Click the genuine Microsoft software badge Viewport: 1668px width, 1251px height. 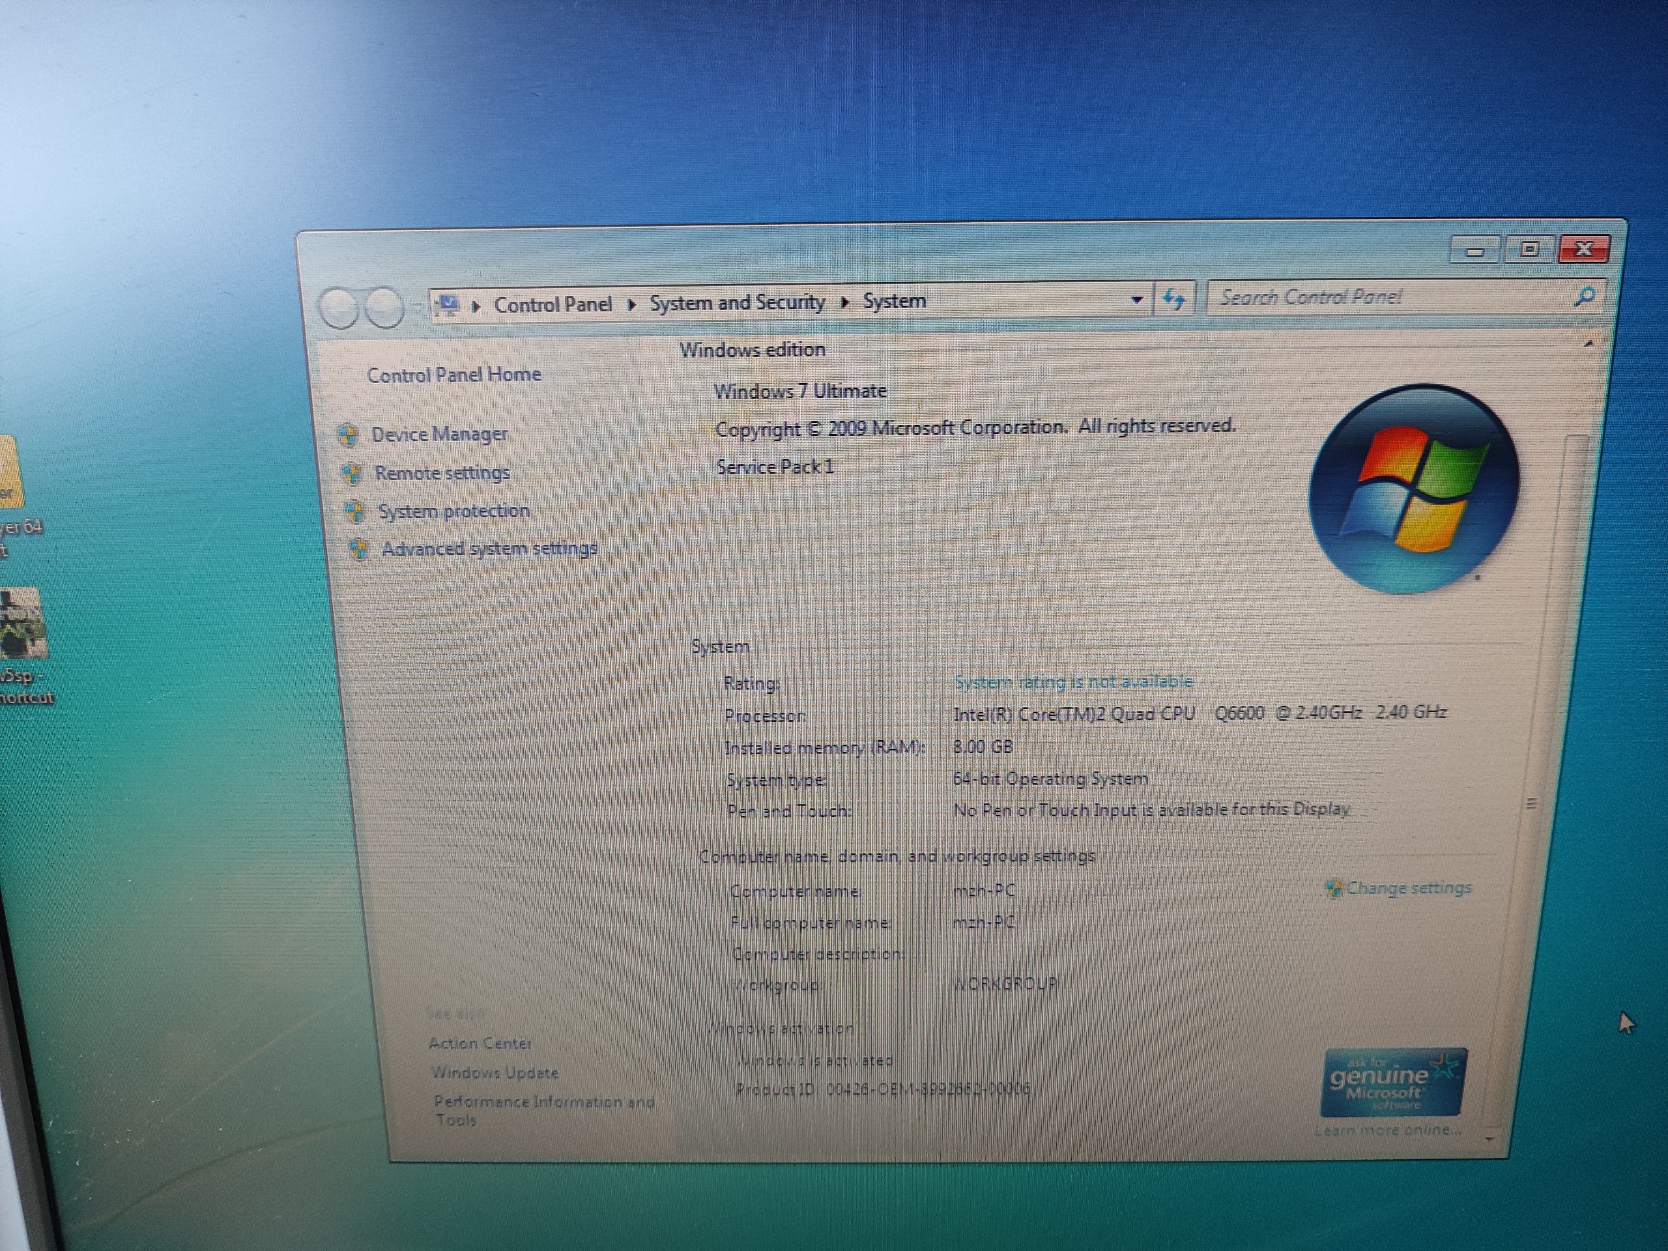click(1394, 1082)
